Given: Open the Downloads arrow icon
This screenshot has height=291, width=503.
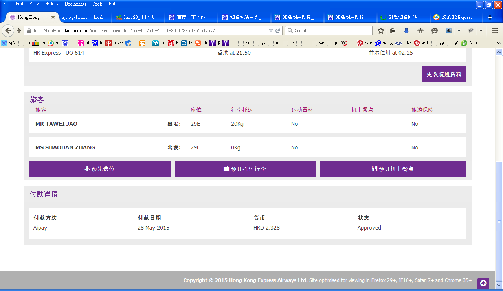Looking at the screenshot, I should [x=406, y=31].
